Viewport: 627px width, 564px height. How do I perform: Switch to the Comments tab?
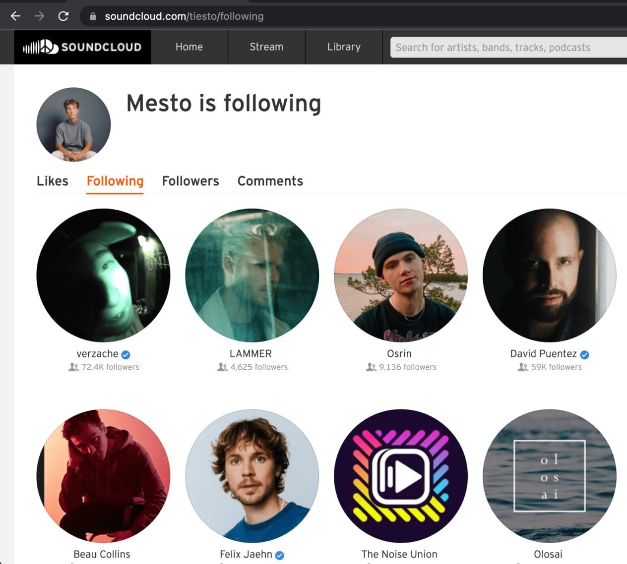click(270, 181)
